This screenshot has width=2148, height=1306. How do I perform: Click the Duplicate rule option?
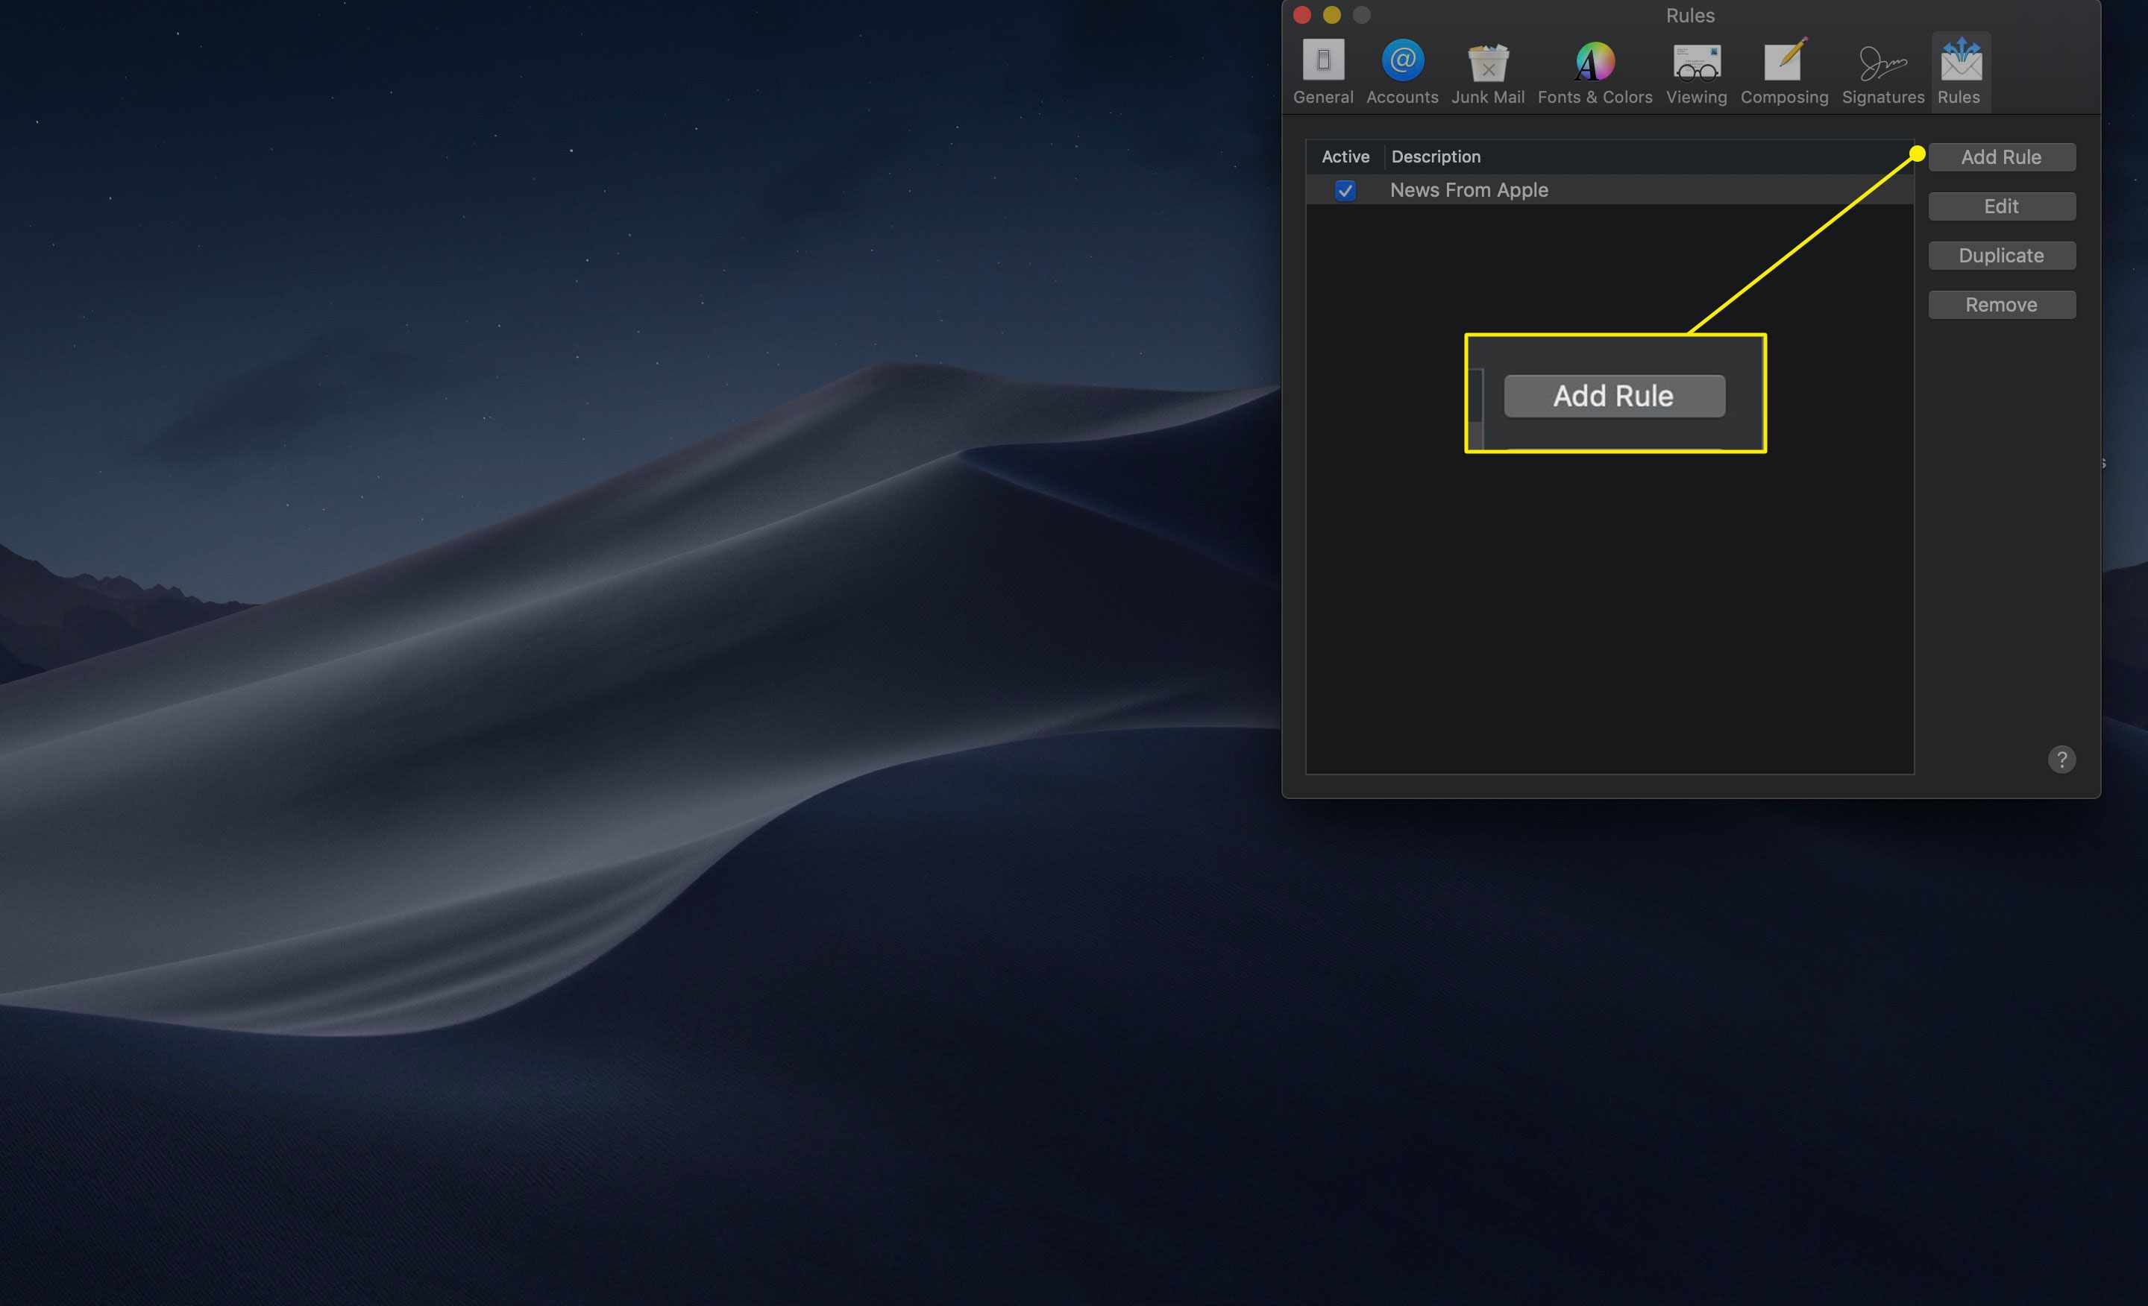[2001, 254]
